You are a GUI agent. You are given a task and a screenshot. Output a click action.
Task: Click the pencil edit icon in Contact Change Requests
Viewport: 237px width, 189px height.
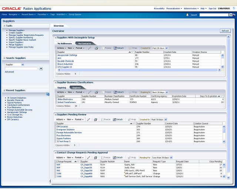tap(89, 158)
